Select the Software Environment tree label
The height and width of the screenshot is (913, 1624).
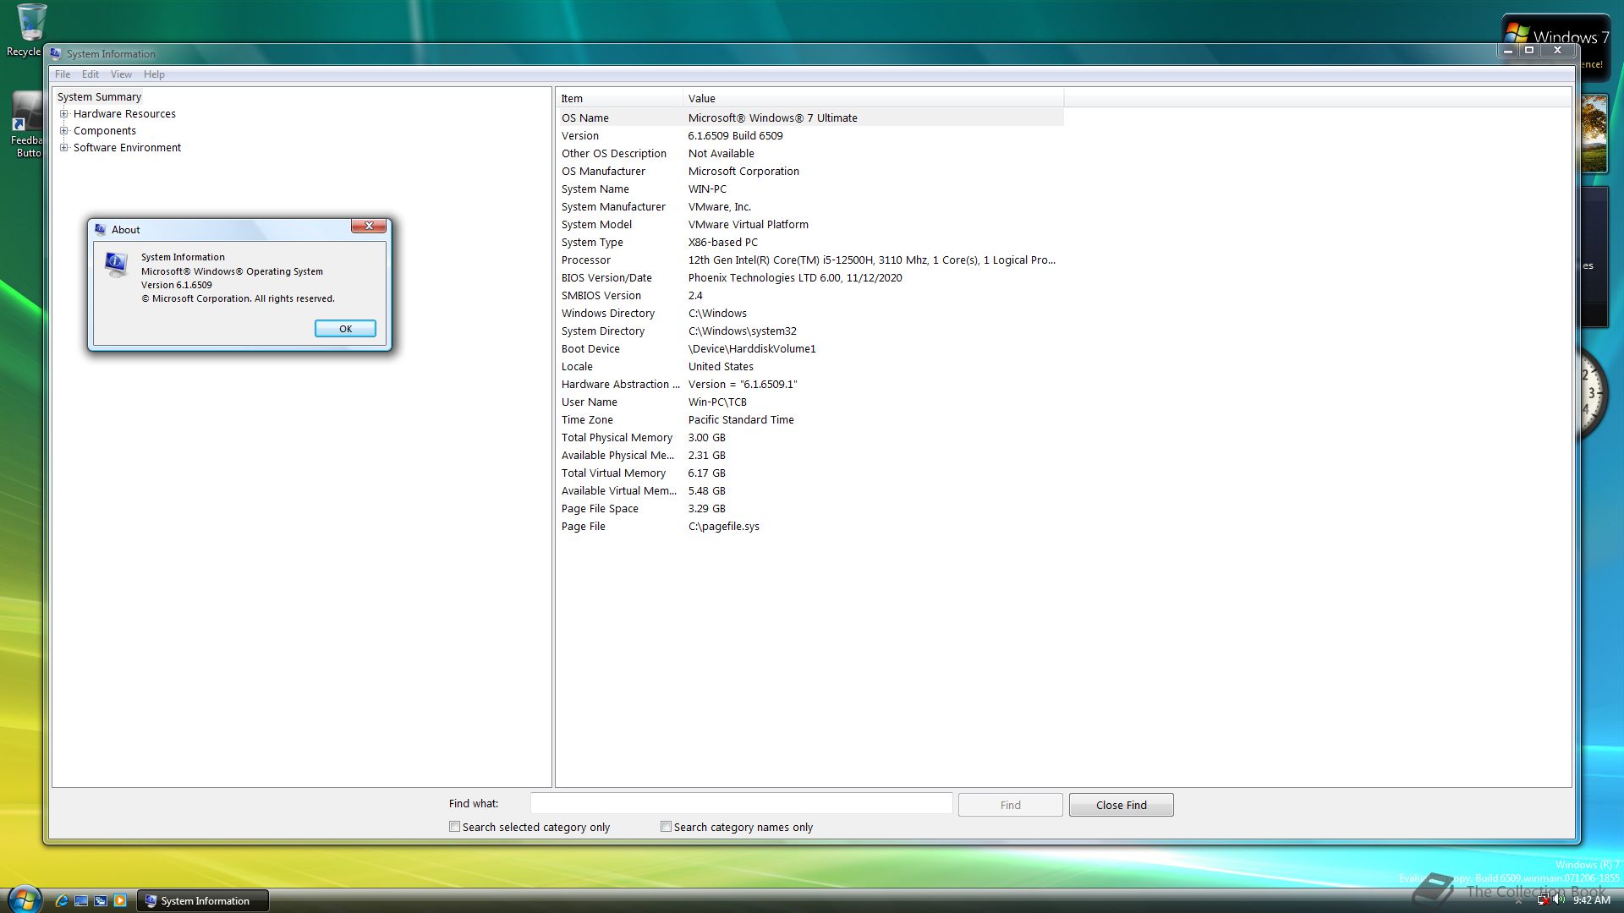127,148
